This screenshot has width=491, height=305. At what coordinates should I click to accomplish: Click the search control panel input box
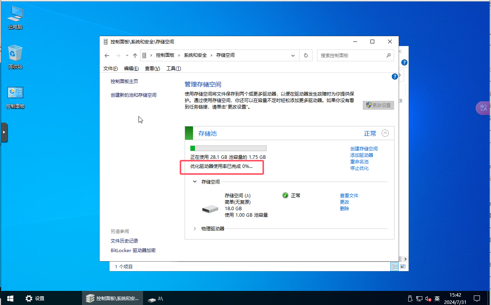tap(351, 56)
